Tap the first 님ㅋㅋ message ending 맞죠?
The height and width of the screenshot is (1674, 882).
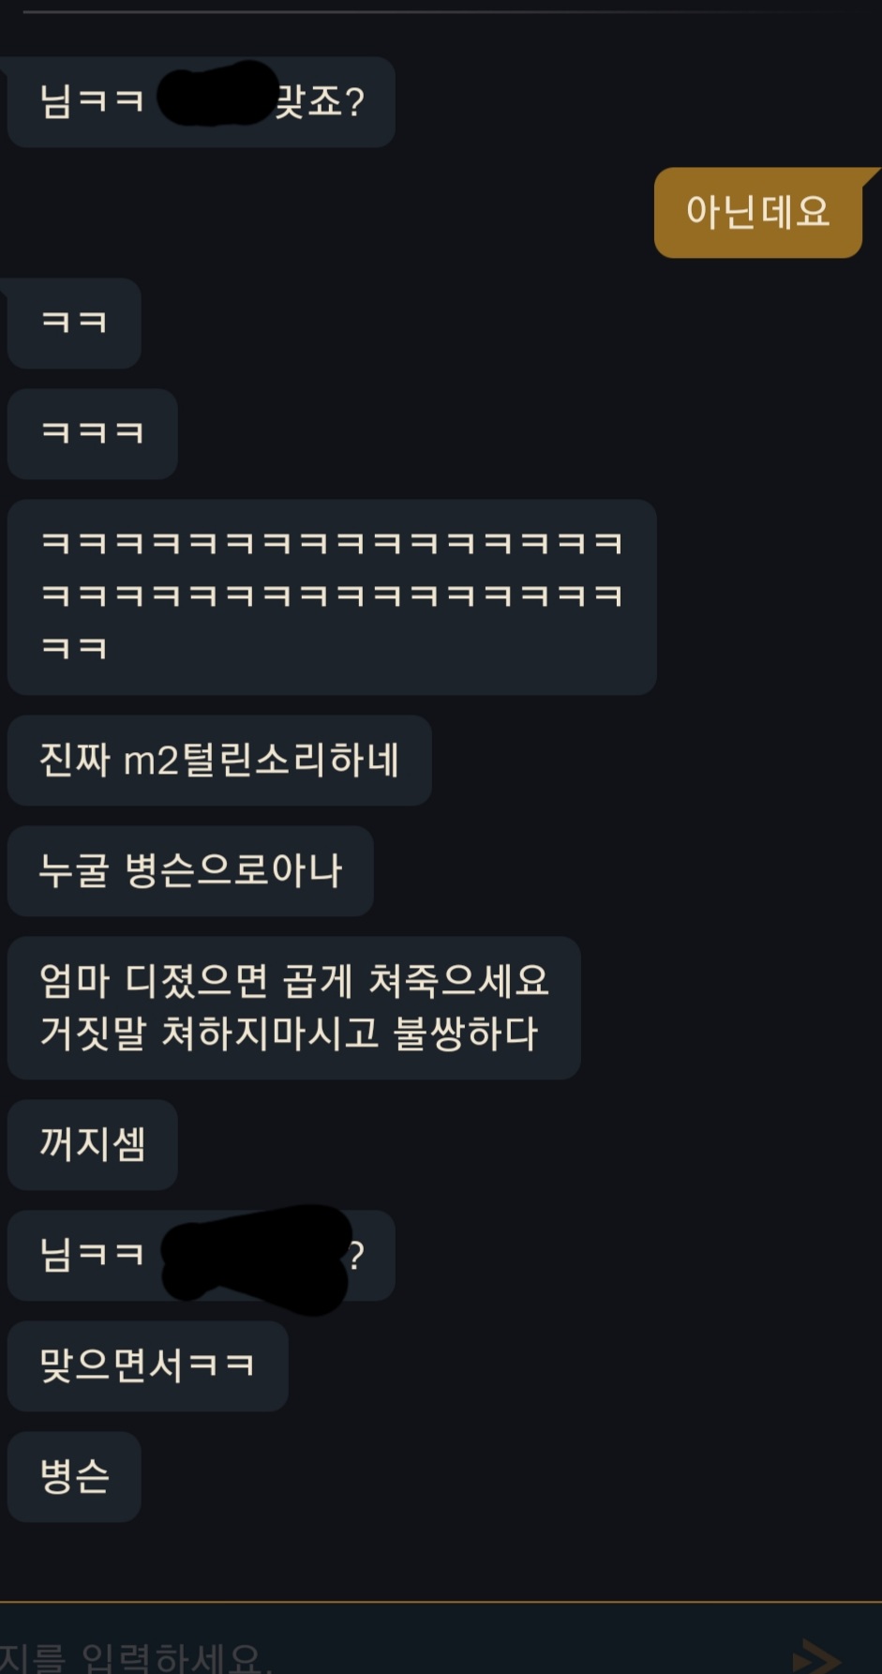point(201,101)
